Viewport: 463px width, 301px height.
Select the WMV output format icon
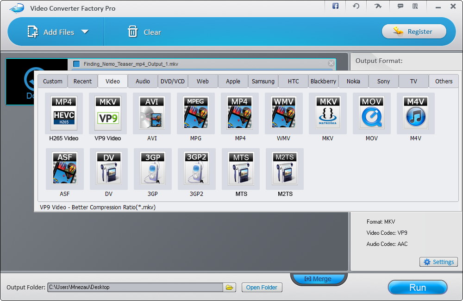tap(284, 113)
